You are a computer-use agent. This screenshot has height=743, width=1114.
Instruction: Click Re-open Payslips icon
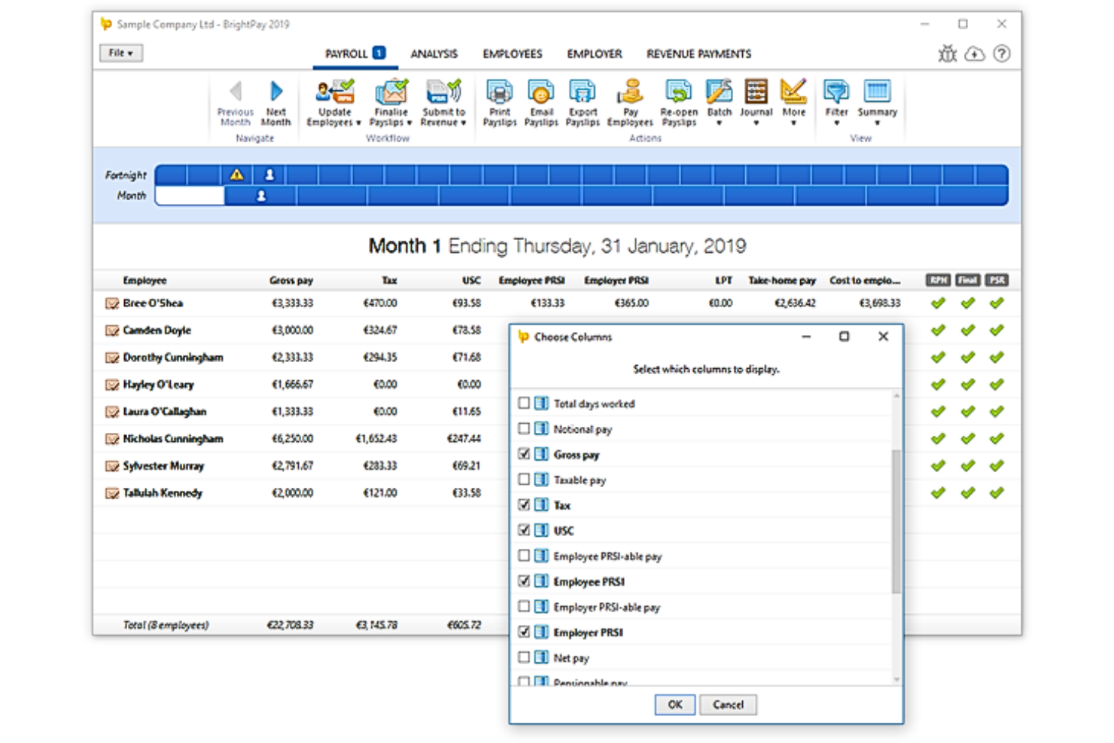tap(678, 92)
